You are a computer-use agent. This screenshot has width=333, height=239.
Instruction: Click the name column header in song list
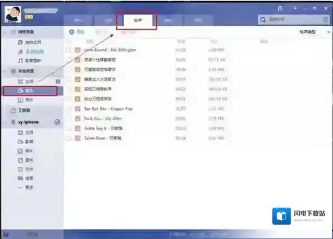click(89, 41)
